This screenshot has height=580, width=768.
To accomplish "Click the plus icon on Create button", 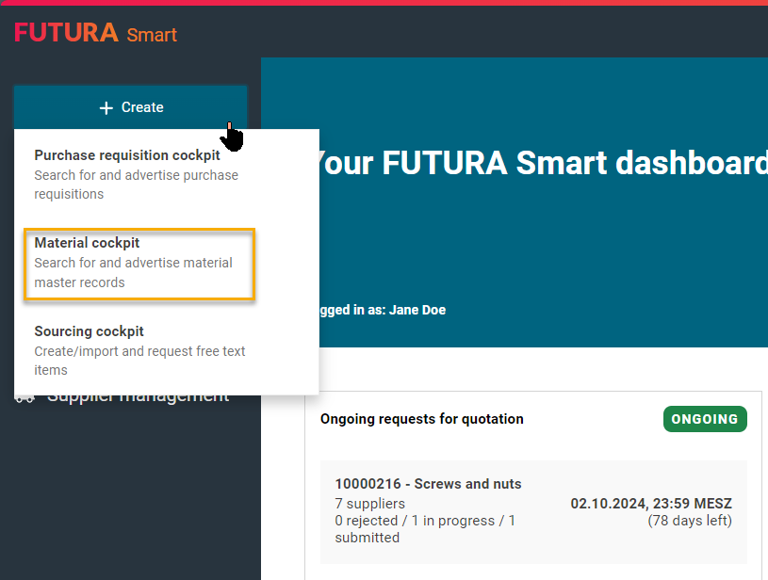I will tap(106, 108).
